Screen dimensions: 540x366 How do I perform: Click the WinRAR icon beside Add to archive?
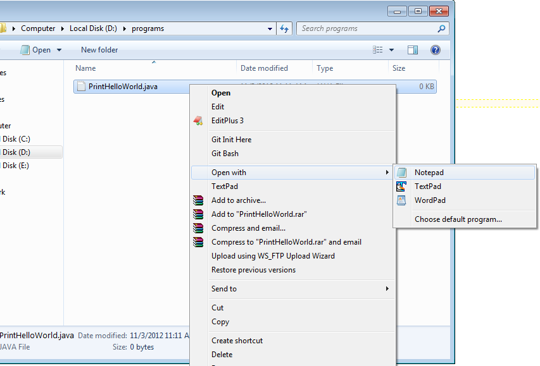tap(198, 200)
